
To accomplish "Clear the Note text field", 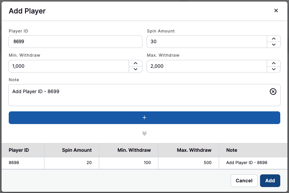I will tap(273, 92).
